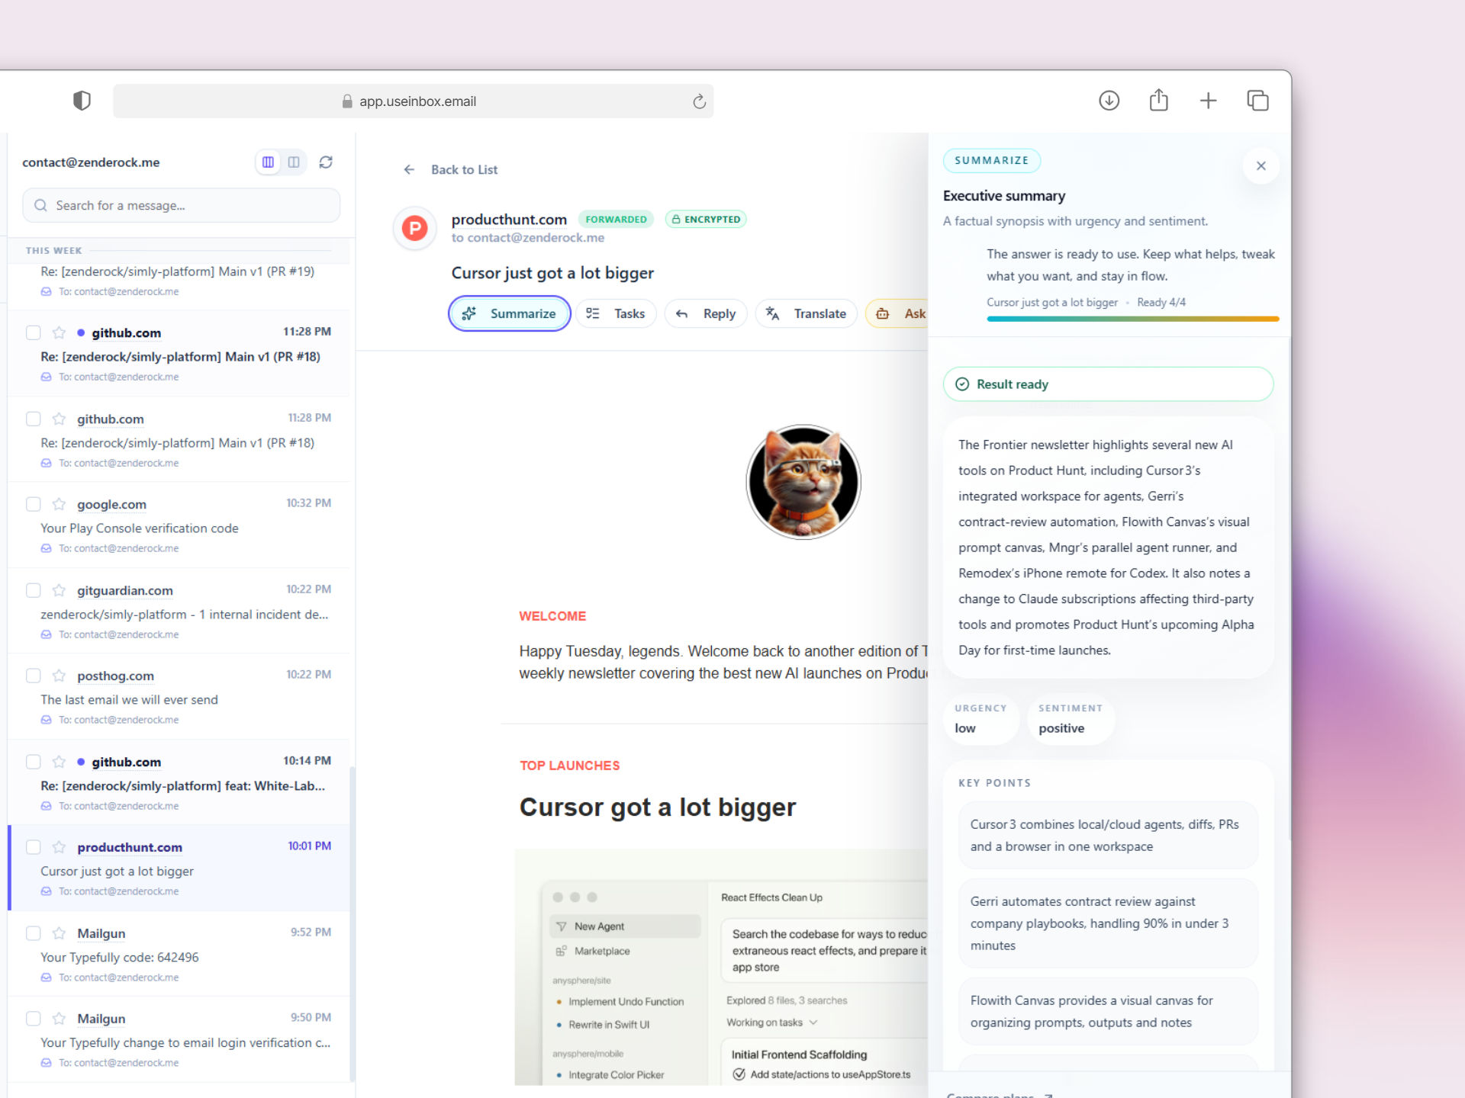Select the checkbox on the Mailgun 9:52 PM email
The width and height of the screenshot is (1465, 1098).
(34, 933)
